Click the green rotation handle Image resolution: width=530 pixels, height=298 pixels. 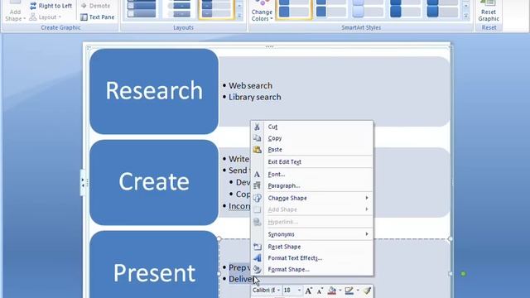pyautogui.click(x=464, y=274)
